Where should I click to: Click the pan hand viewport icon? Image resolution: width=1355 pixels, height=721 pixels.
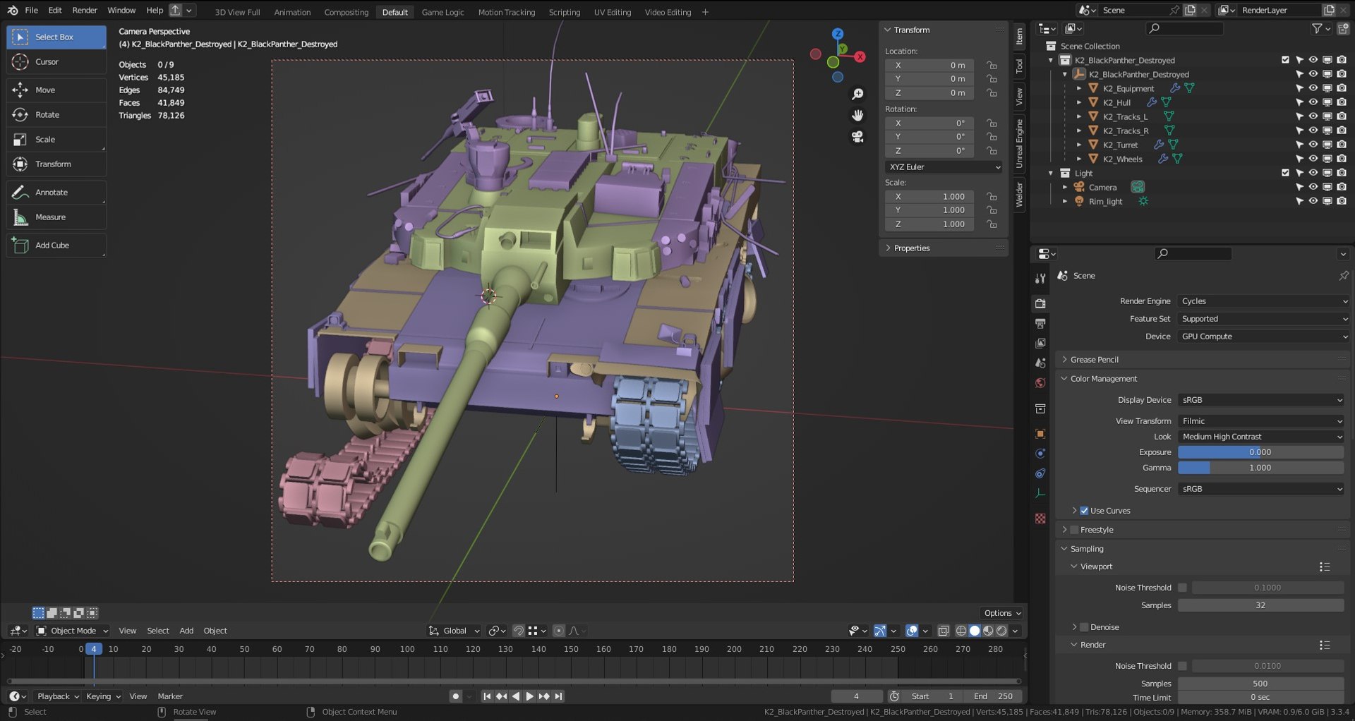[857, 116]
